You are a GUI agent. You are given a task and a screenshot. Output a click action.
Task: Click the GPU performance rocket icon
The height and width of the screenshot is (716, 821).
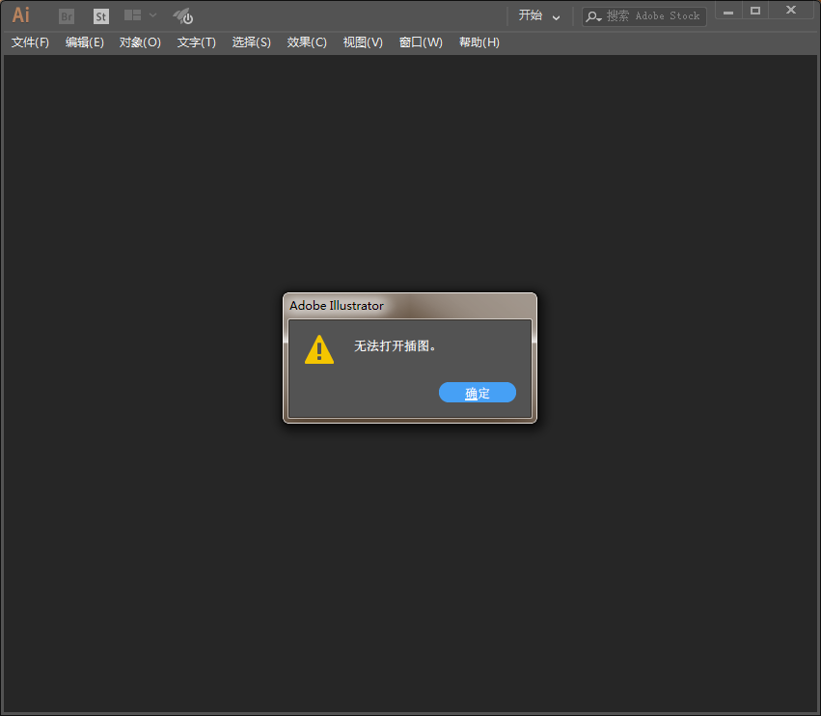[x=183, y=16]
